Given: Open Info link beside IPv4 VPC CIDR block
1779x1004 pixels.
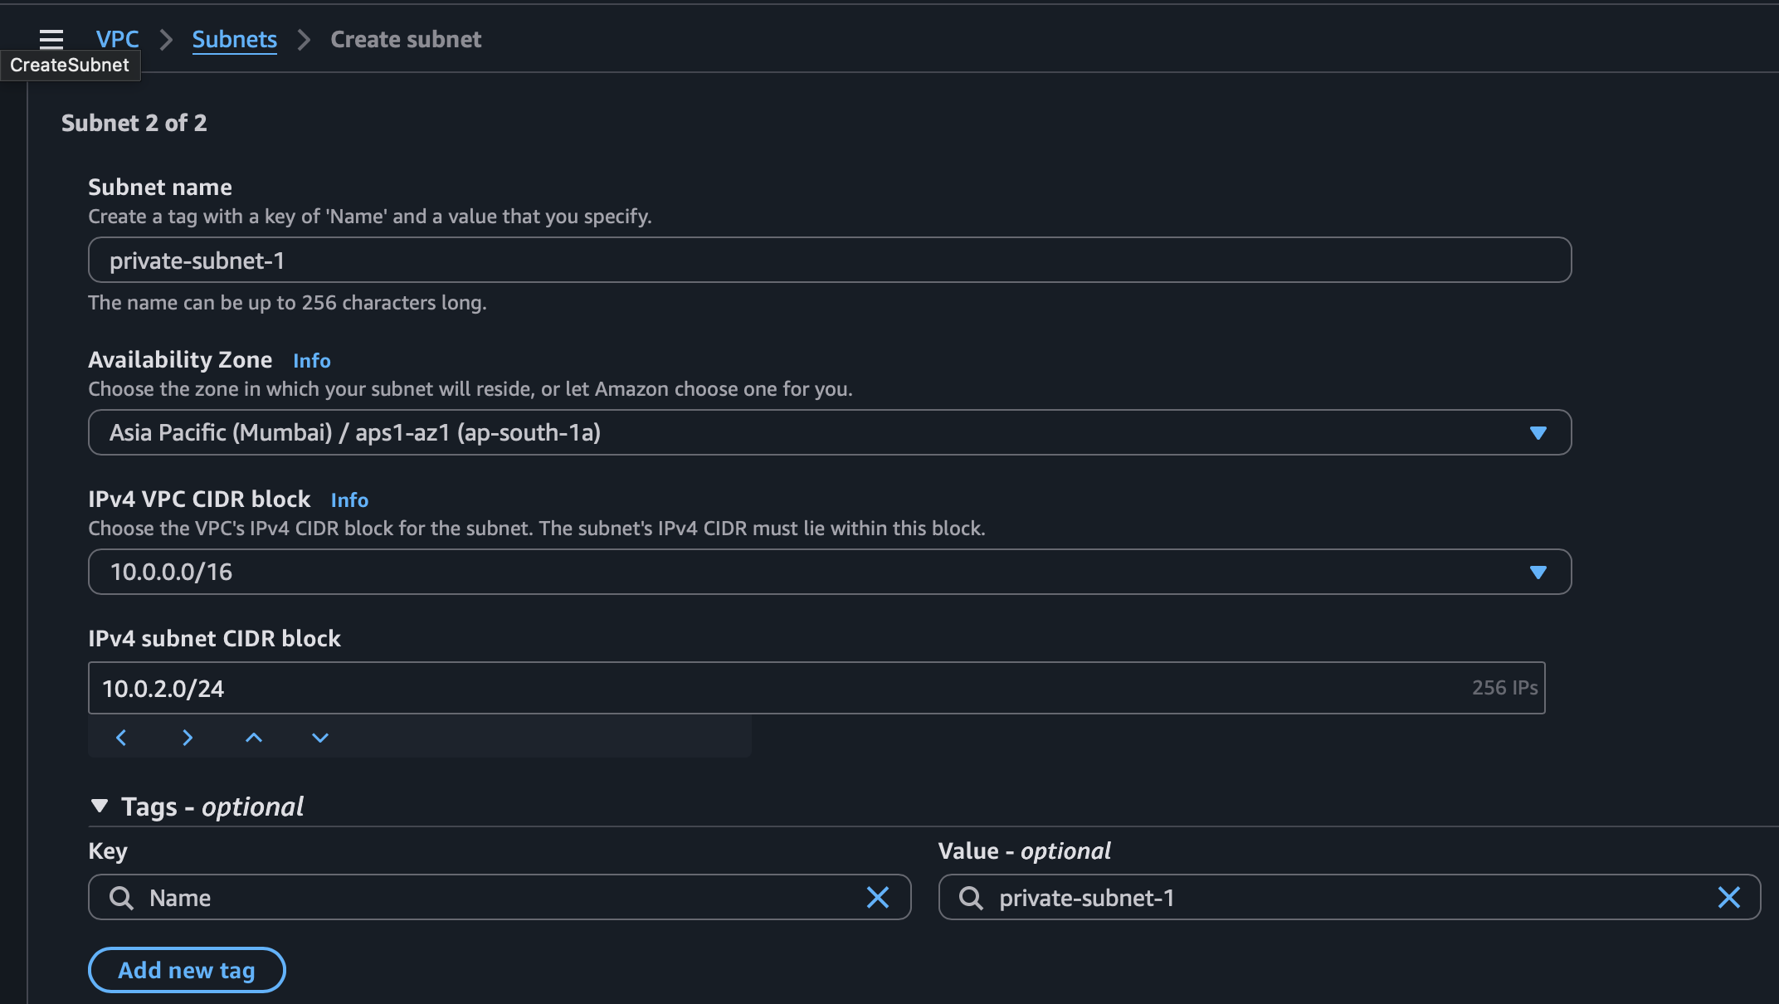Looking at the screenshot, I should (x=349, y=500).
